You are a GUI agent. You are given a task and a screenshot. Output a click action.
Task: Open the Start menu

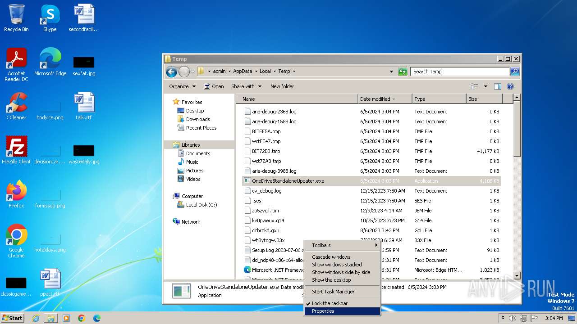coord(13,318)
